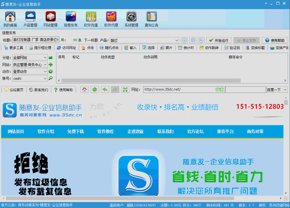
Task: Open 我的桌面 home icon
Action: (10, 19)
